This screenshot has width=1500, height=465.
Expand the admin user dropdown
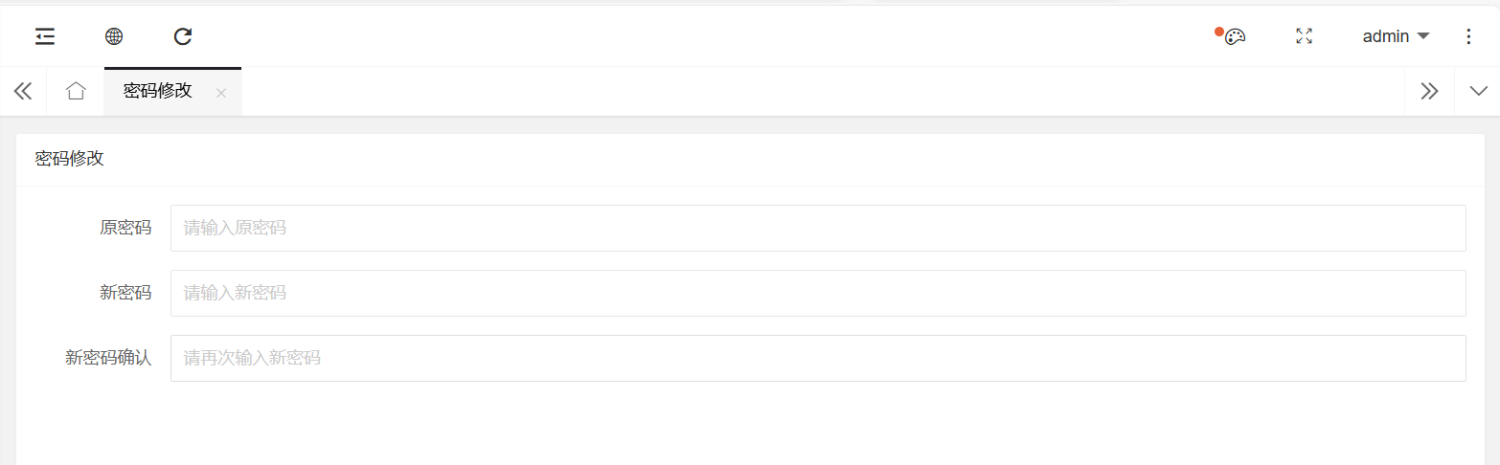pos(1396,36)
